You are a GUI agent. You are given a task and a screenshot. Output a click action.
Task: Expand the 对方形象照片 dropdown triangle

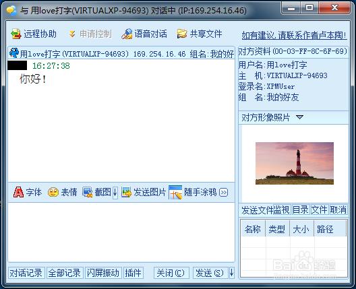(x=299, y=117)
